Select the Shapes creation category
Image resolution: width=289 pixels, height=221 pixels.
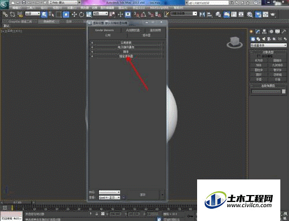[258, 39]
